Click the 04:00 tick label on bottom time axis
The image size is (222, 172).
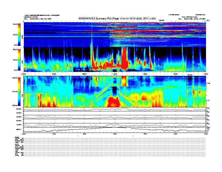[54, 134]
